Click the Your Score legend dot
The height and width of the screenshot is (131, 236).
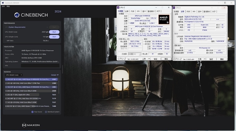32,112
